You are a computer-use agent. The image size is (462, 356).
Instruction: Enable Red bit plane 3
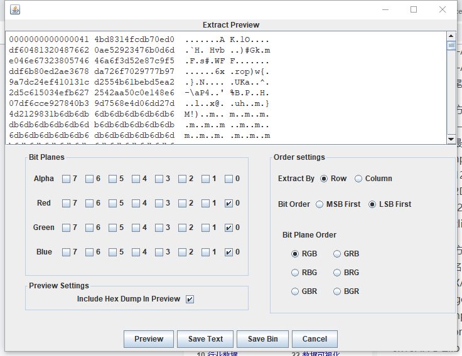(x=159, y=203)
